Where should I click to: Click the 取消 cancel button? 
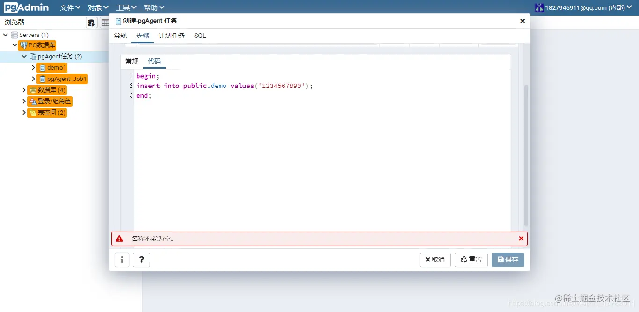point(435,260)
